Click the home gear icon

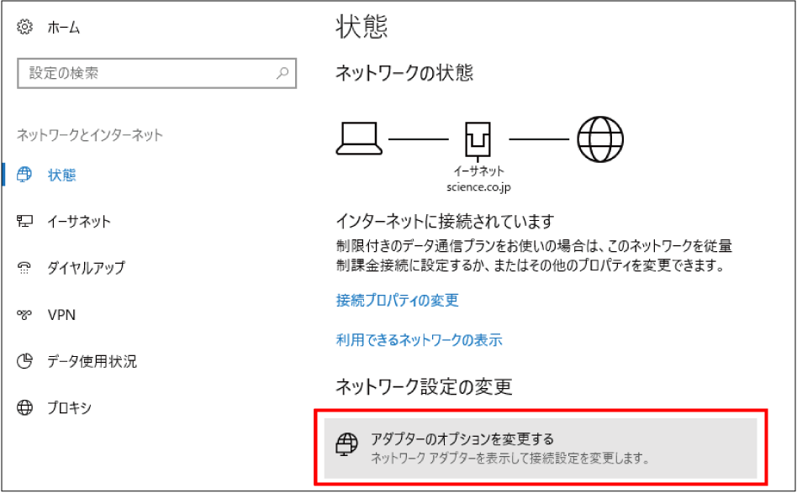point(23,26)
